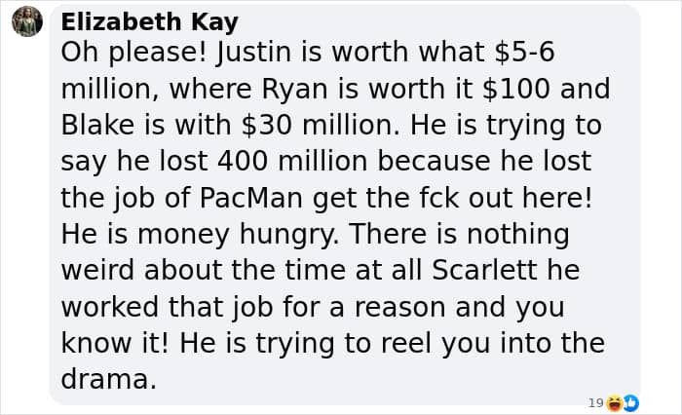
Task: Click the word "reel" in the comment
Action: (x=406, y=343)
